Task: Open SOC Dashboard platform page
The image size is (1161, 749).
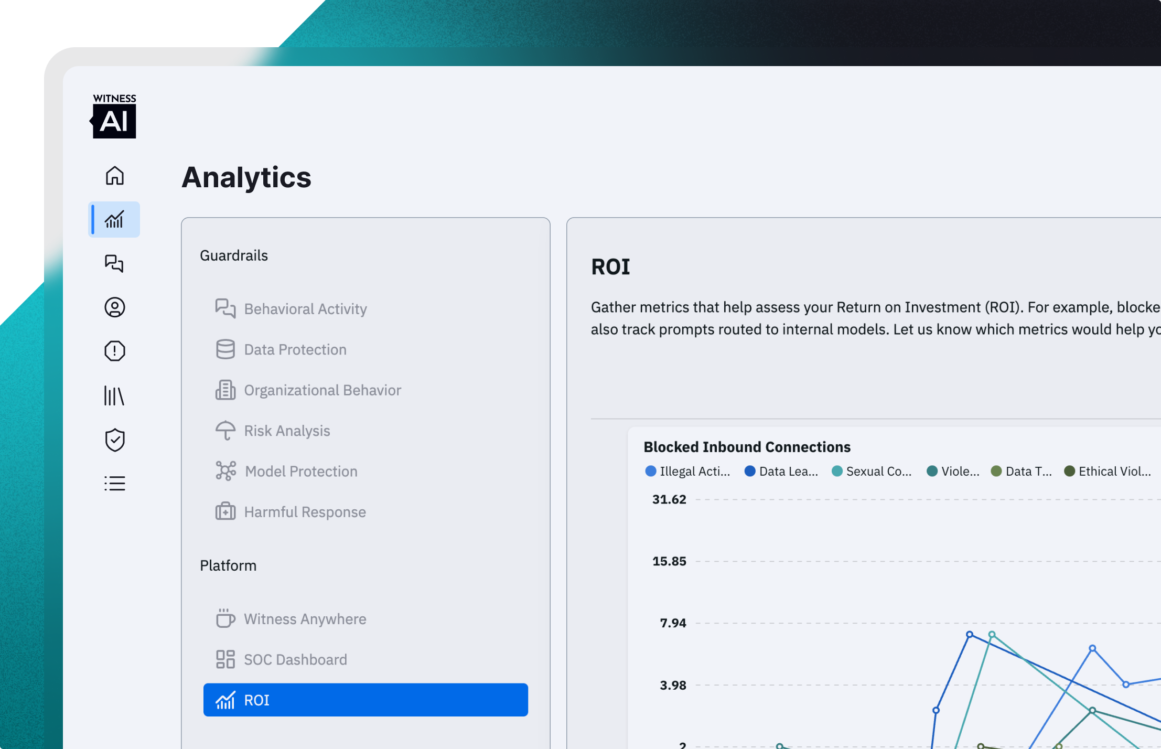Action: coord(365,659)
